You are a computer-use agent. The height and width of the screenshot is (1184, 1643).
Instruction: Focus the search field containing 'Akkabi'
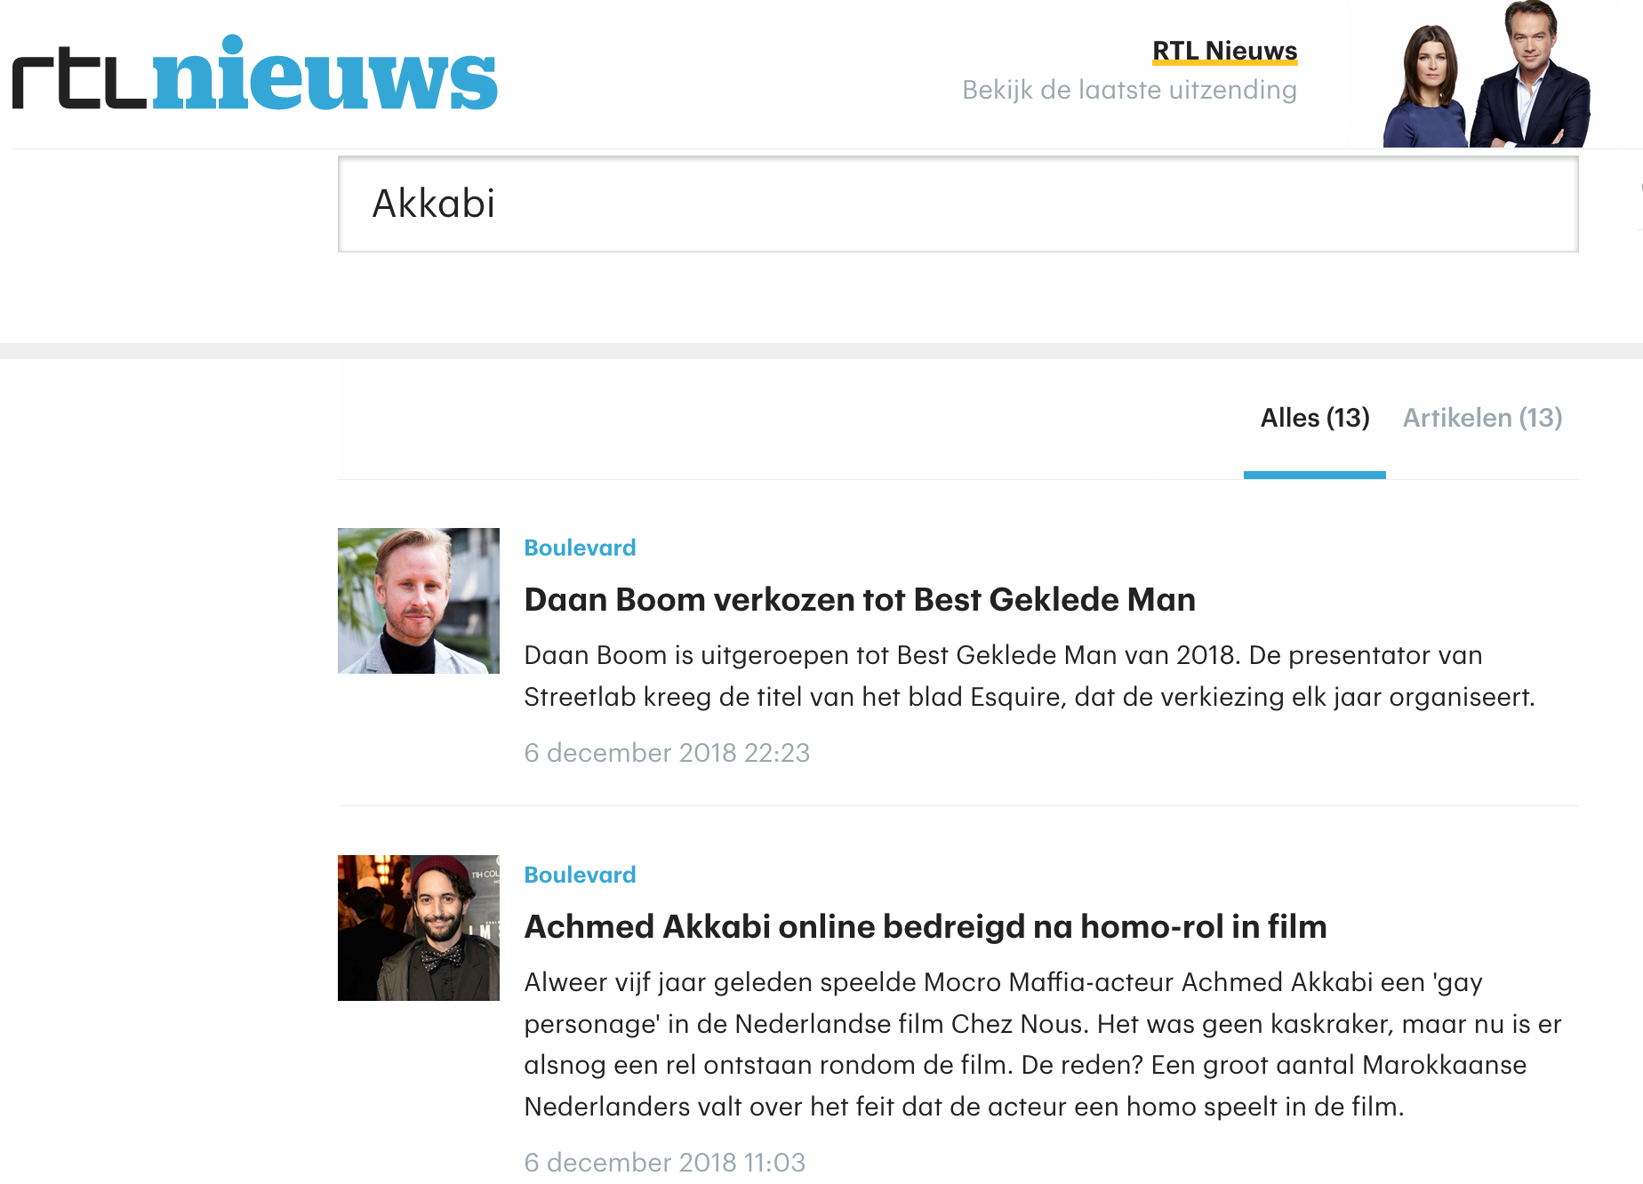(x=958, y=204)
